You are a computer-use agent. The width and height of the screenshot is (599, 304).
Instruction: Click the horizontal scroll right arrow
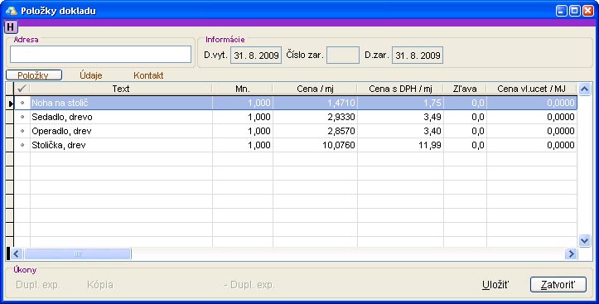[x=571, y=253]
